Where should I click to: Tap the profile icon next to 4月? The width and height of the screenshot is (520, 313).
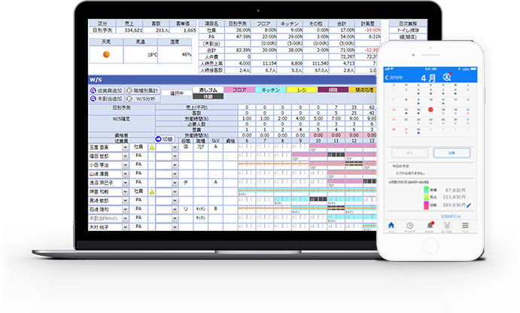(x=446, y=77)
